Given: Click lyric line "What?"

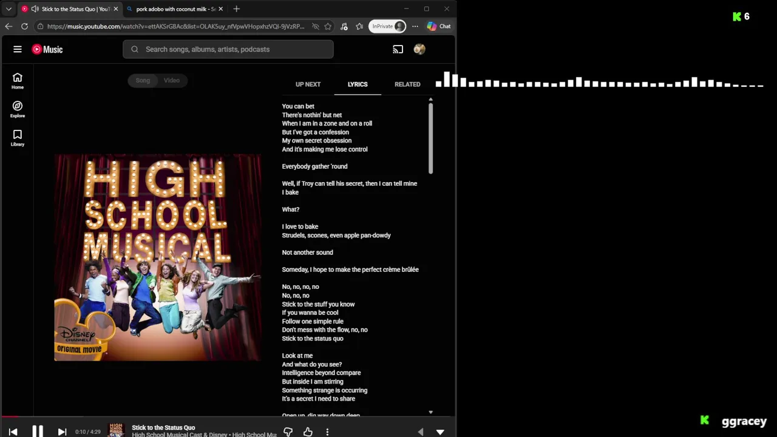Looking at the screenshot, I should 291,209.
